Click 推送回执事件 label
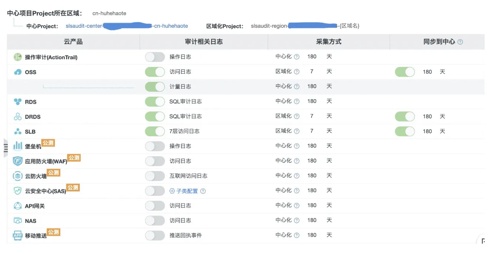The width and height of the screenshot is (495, 254). (x=186, y=235)
